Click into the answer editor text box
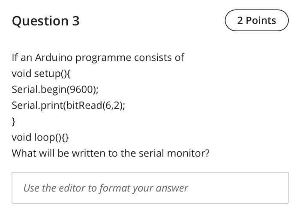The width and height of the screenshot is (300, 213). click(150, 188)
